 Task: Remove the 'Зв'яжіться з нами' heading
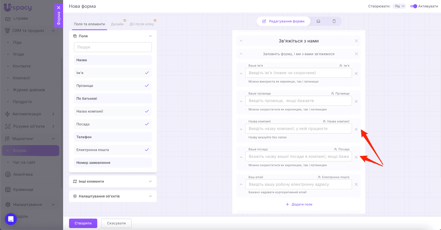[x=356, y=41]
